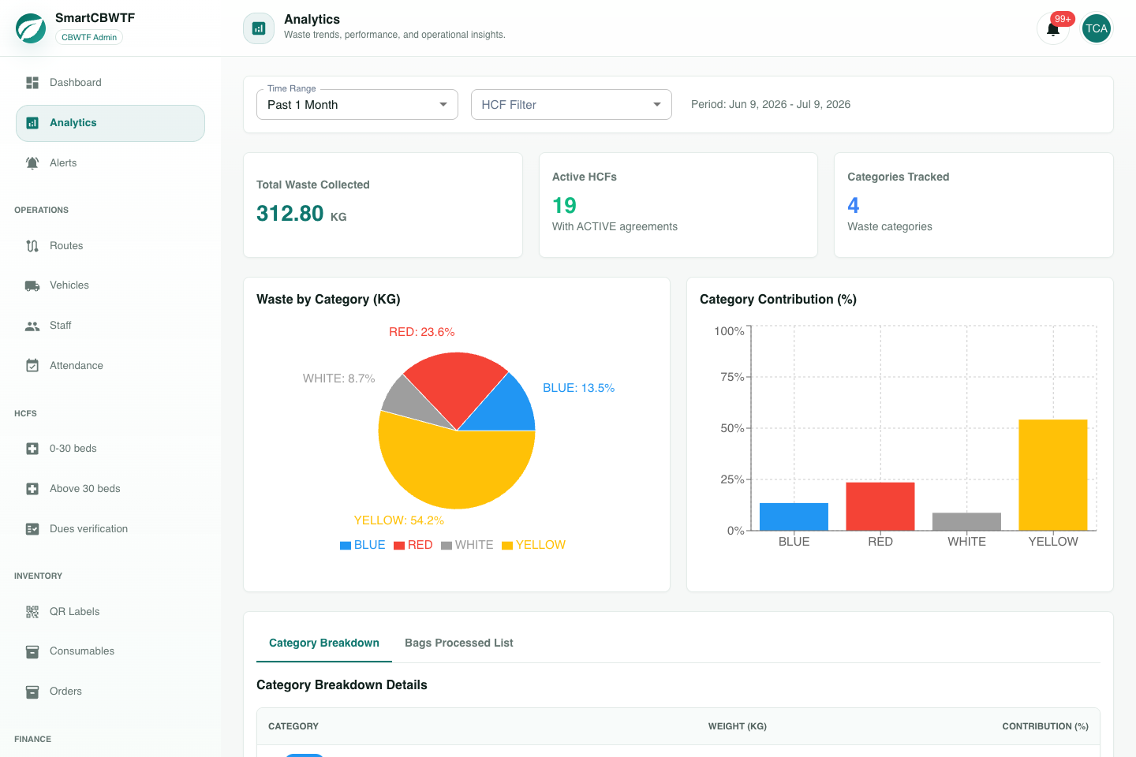Image resolution: width=1136 pixels, height=757 pixels.
Task: Click the WHITE legend color swatch
Action: coord(447,546)
